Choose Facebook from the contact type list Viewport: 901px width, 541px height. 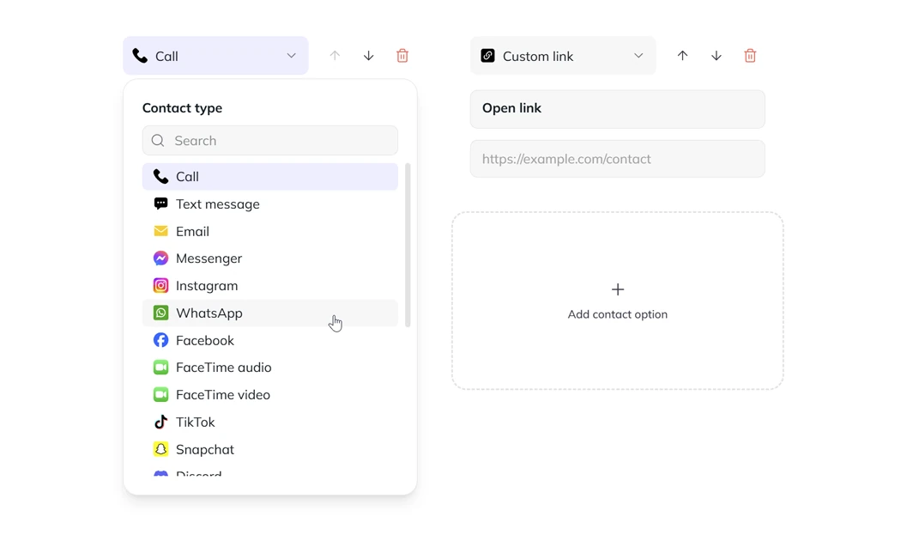coord(270,340)
